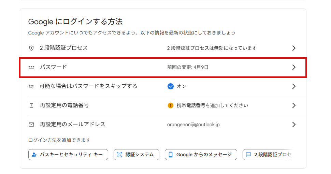Click the partly cut off 2 段階認証プロセス chip button
The height and width of the screenshot is (174, 331).
(x=268, y=155)
